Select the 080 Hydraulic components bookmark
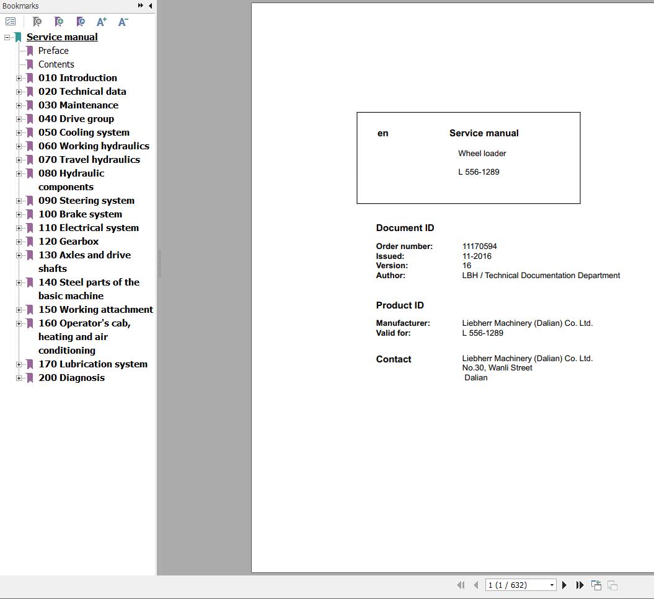Screen dimensions: 654x599 point(71,180)
